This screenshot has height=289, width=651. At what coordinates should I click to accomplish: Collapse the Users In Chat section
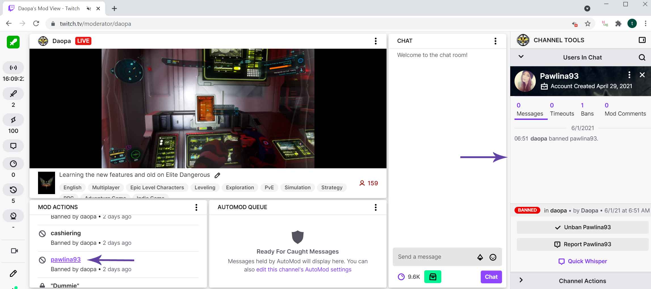[x=521, y=56]
